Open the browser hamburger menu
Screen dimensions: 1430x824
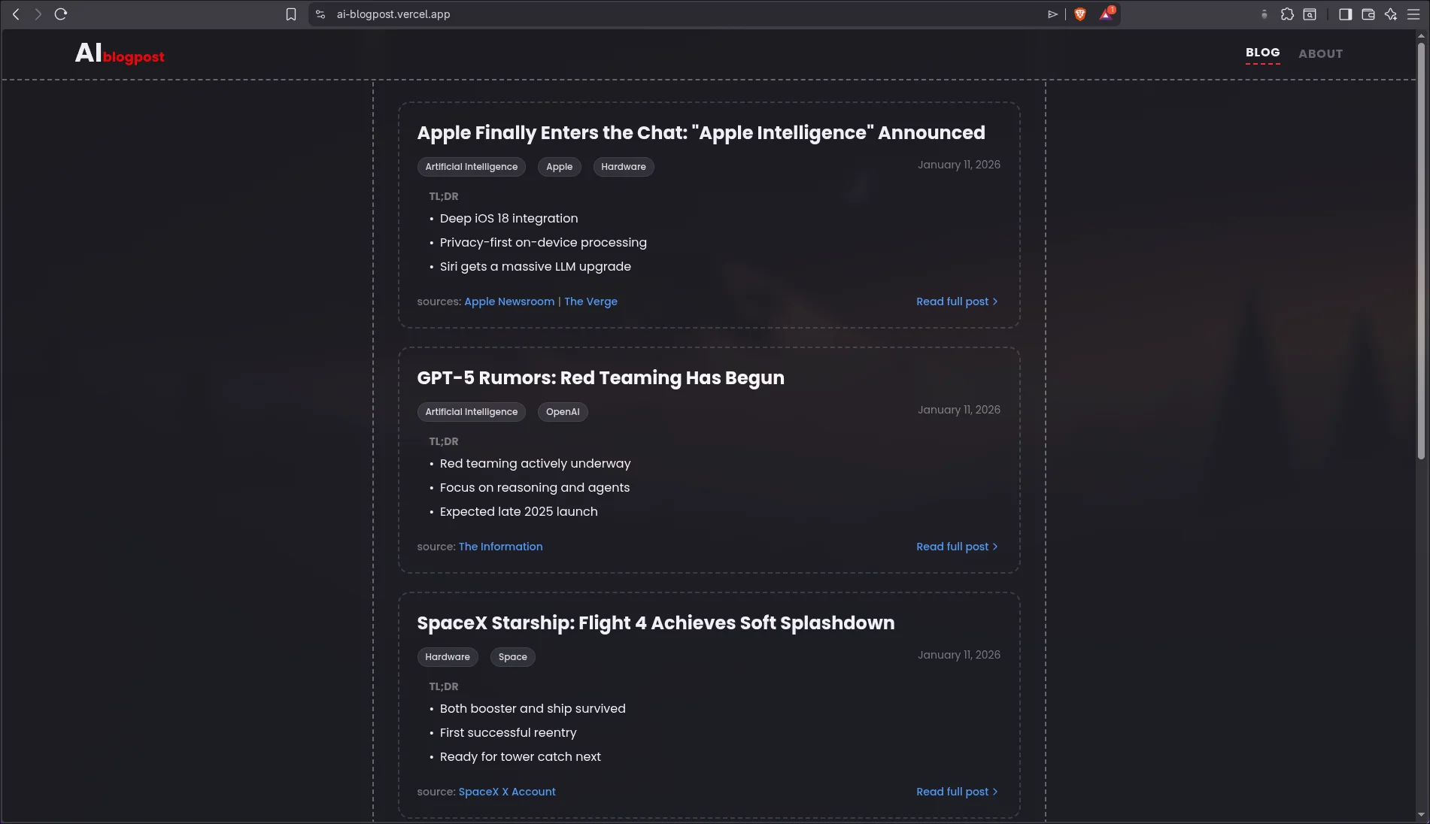click(x=1413, y=14)
